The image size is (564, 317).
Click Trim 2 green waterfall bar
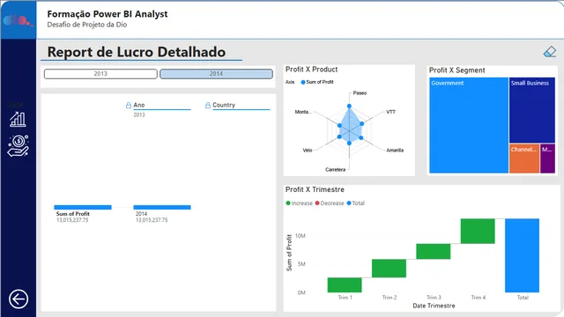coord(389,268)
